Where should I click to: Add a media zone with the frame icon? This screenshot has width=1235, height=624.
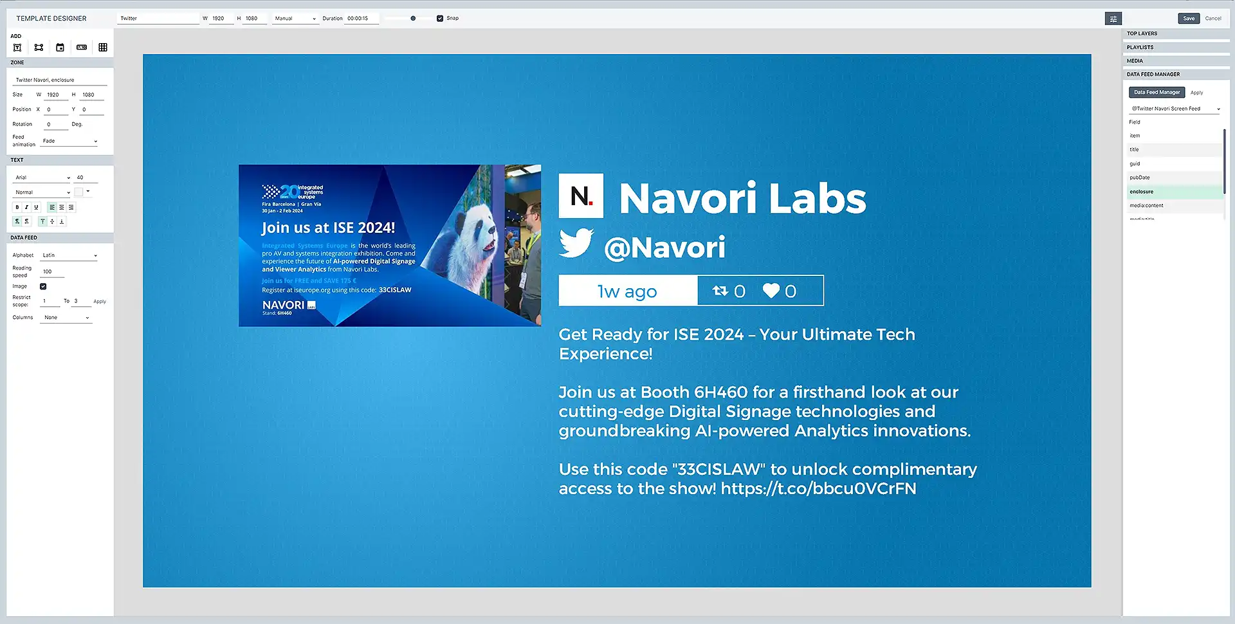point(39,48)
